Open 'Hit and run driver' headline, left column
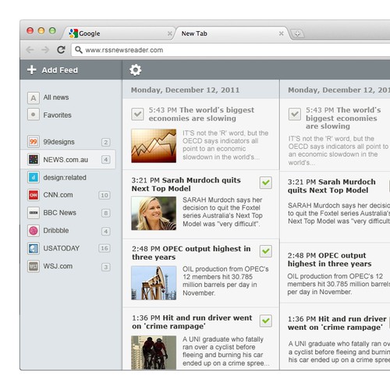Screen dimensions: 390x390 click(192, 322)
